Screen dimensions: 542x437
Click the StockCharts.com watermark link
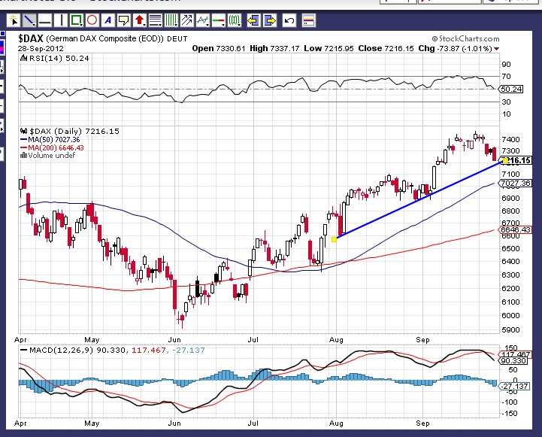tap(465, 38)
